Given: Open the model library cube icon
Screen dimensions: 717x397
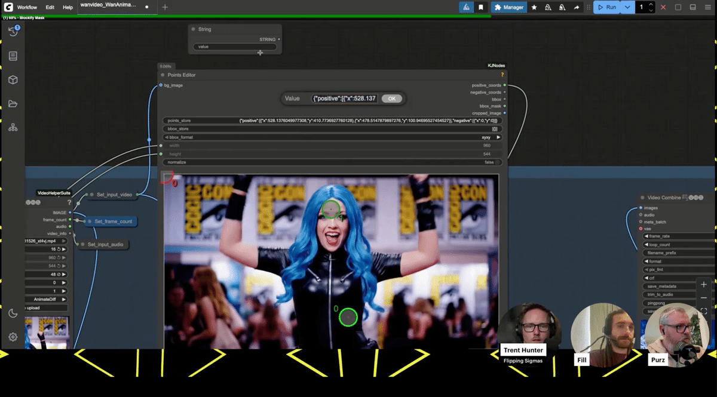Looking at the screenshot, I should [13, 80].
